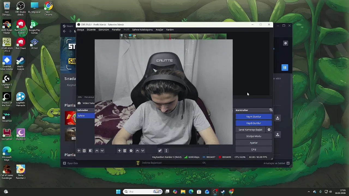Open Düzenle menu in OBS
The height and width of the screenshot is (196, 349).
[91, 30]
